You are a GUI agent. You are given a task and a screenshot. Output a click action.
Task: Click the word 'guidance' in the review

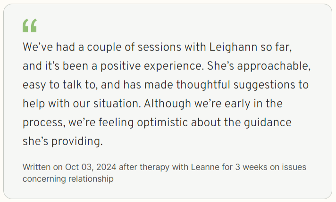[268, 122]
